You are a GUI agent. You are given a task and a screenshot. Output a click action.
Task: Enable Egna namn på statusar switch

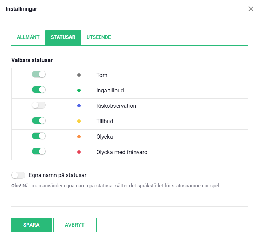tap(18, 175)
